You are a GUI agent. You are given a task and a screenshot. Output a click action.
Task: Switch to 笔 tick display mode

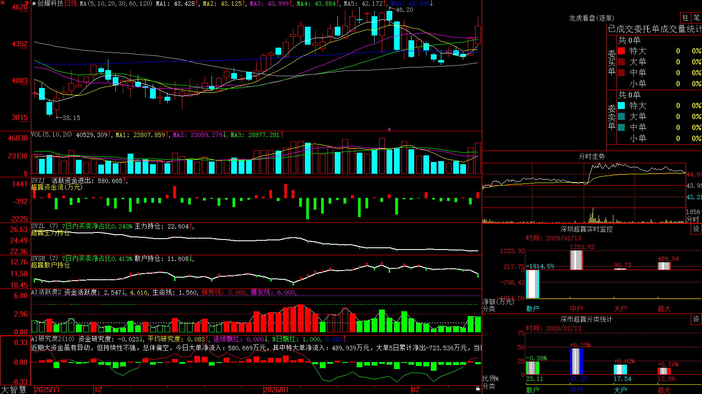[696, 18]
